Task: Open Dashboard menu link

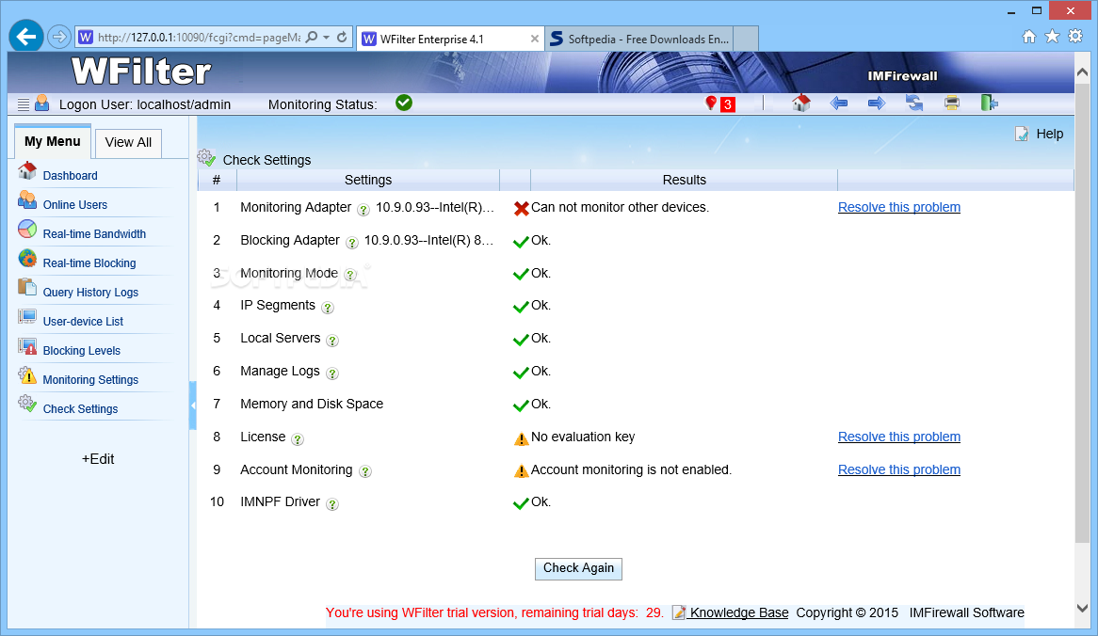Action: 70,176
